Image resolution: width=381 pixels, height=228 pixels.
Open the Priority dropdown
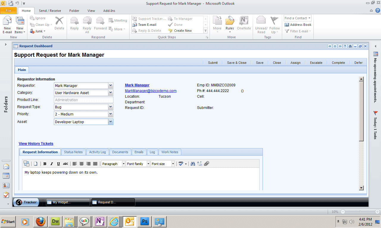[x=110, y=114]
